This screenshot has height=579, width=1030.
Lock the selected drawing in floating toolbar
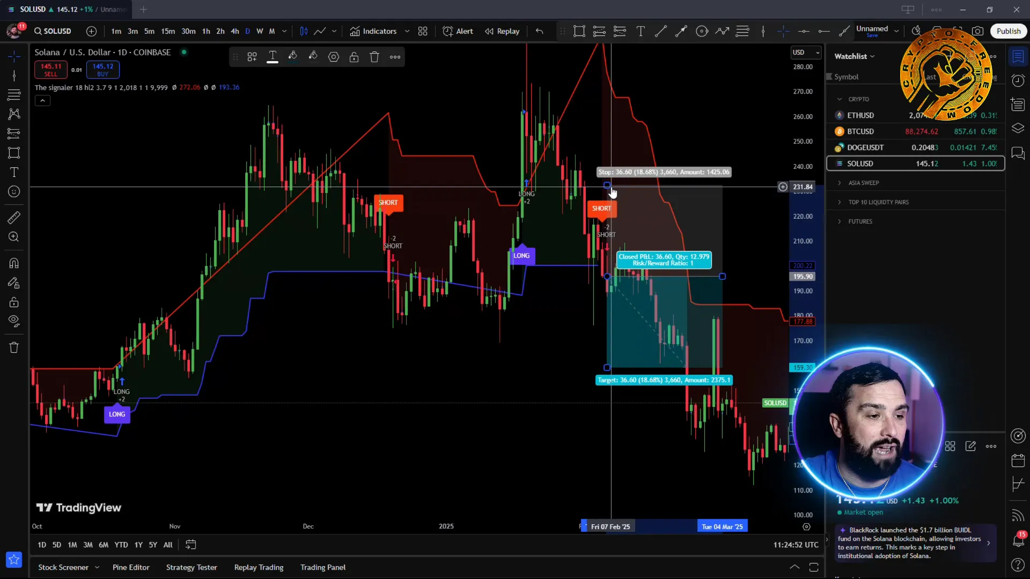coord(354,57)
